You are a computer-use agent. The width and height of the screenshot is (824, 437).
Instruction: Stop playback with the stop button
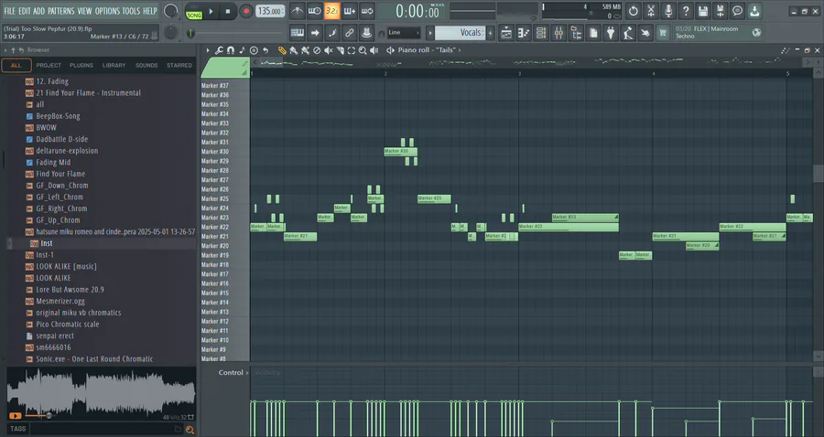point(228,11)
